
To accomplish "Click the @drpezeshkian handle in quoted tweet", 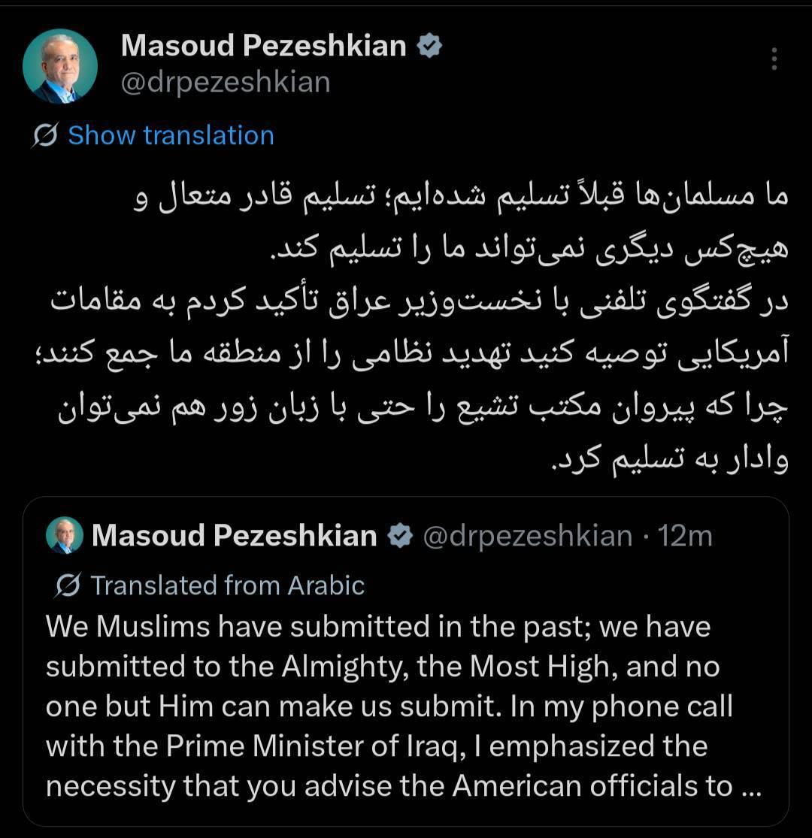I will tap(528, 536).
